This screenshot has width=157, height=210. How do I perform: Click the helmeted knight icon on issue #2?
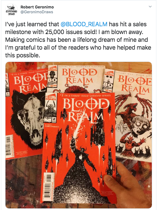coord(50,109)
